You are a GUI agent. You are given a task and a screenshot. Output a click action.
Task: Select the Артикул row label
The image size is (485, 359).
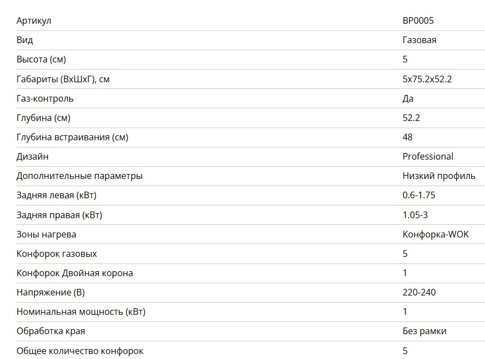34,21
